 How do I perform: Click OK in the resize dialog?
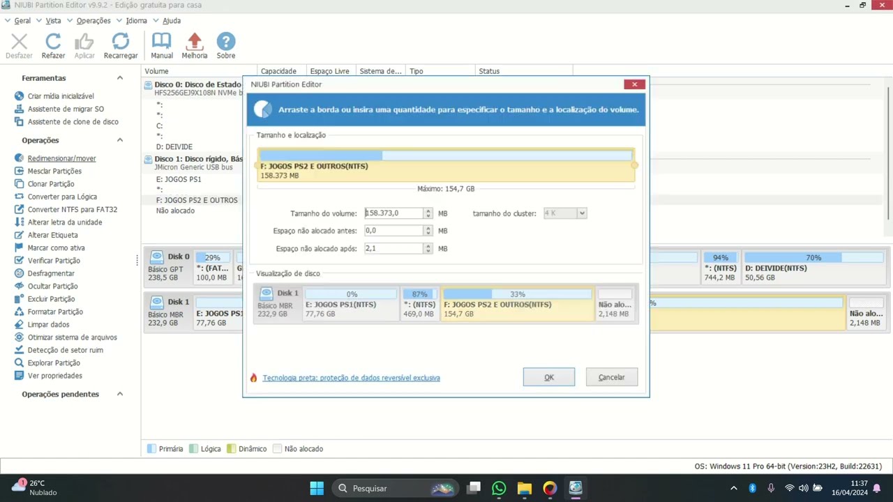(549, 377)
